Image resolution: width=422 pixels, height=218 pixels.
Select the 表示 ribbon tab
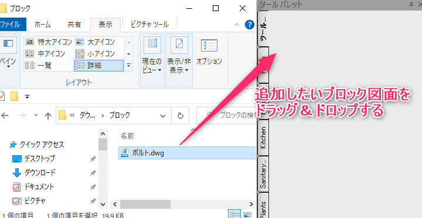point(105,25)
